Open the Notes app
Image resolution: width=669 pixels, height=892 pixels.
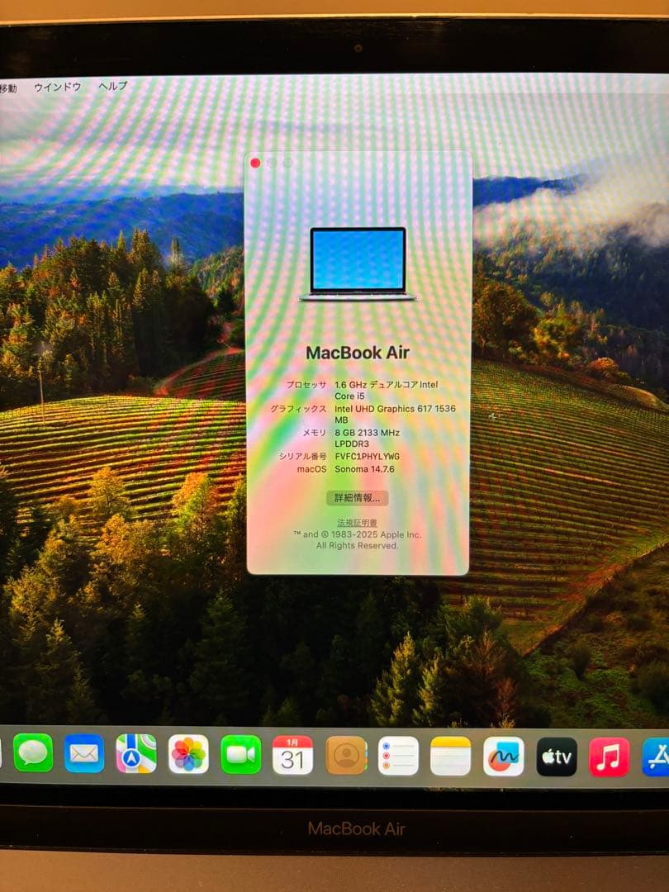coord(449,756)
